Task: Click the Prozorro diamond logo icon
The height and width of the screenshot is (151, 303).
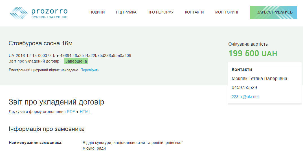Action: [19, 13]
